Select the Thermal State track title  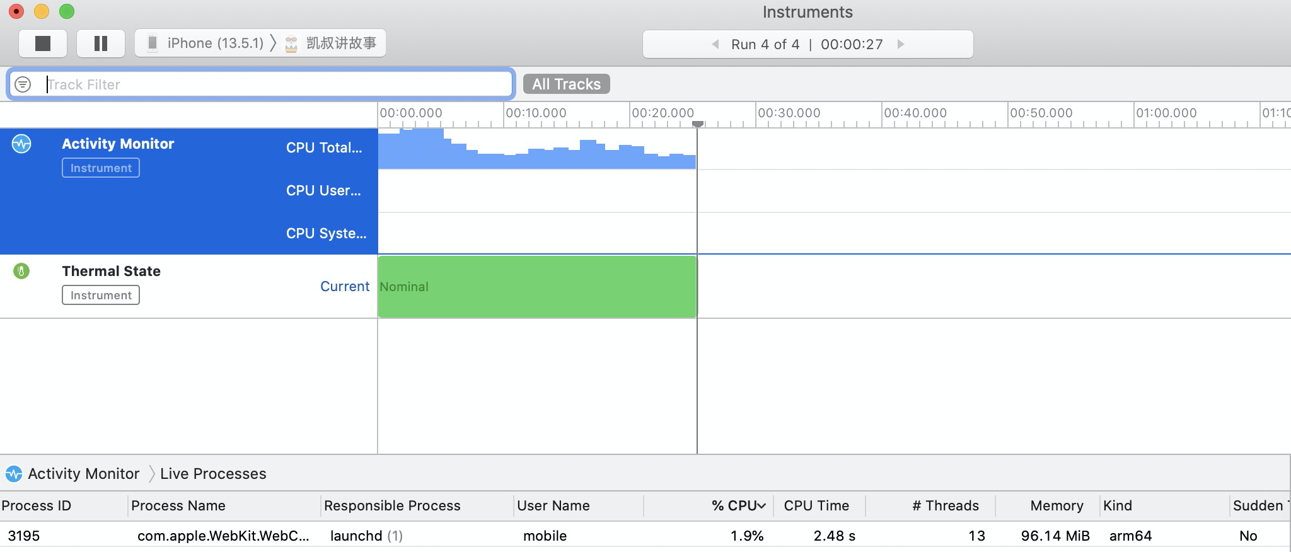[x=111, y=271]
